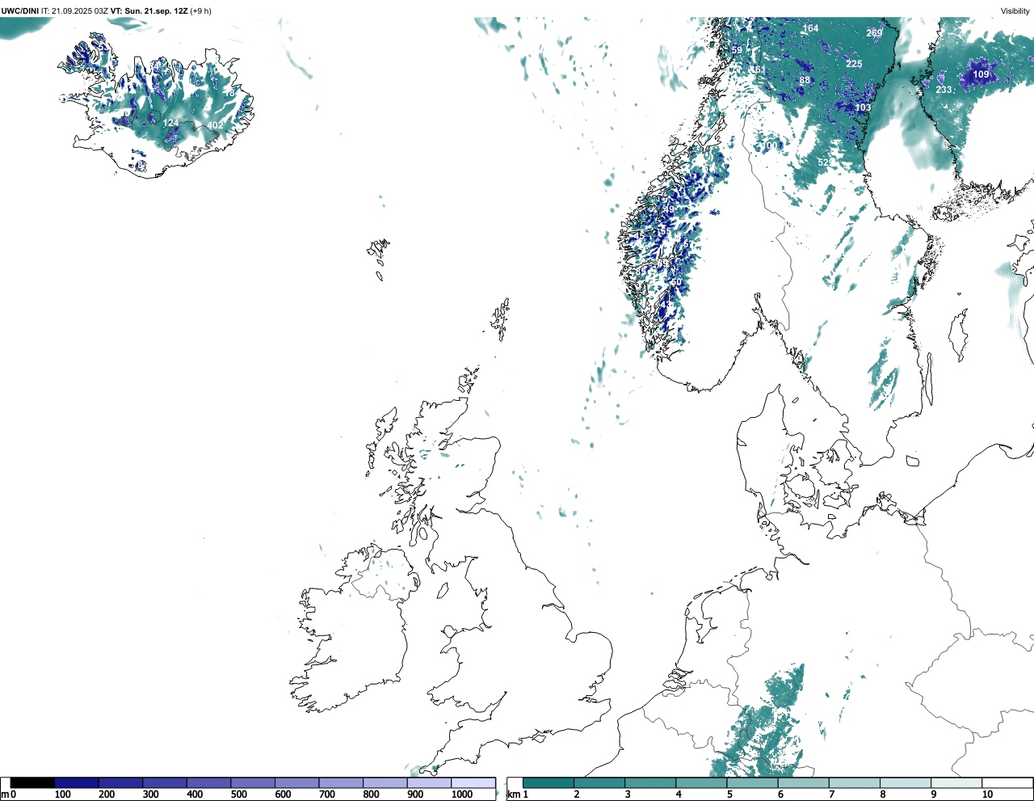
Task: Click the initialization time '21.09.2025 03Z' text
Action: pos(80,11)
